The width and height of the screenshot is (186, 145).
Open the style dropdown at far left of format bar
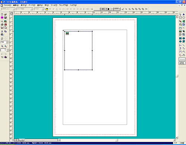(14, 9)
